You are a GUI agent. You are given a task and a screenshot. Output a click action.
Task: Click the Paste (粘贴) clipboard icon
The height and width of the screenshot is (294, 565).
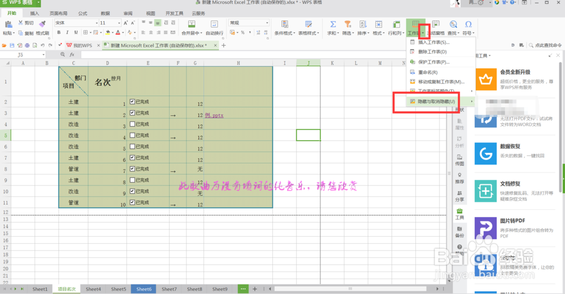[x=8, y=24]
